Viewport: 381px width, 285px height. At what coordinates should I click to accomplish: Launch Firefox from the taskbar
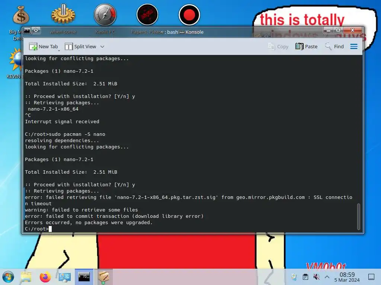[45, 277]
